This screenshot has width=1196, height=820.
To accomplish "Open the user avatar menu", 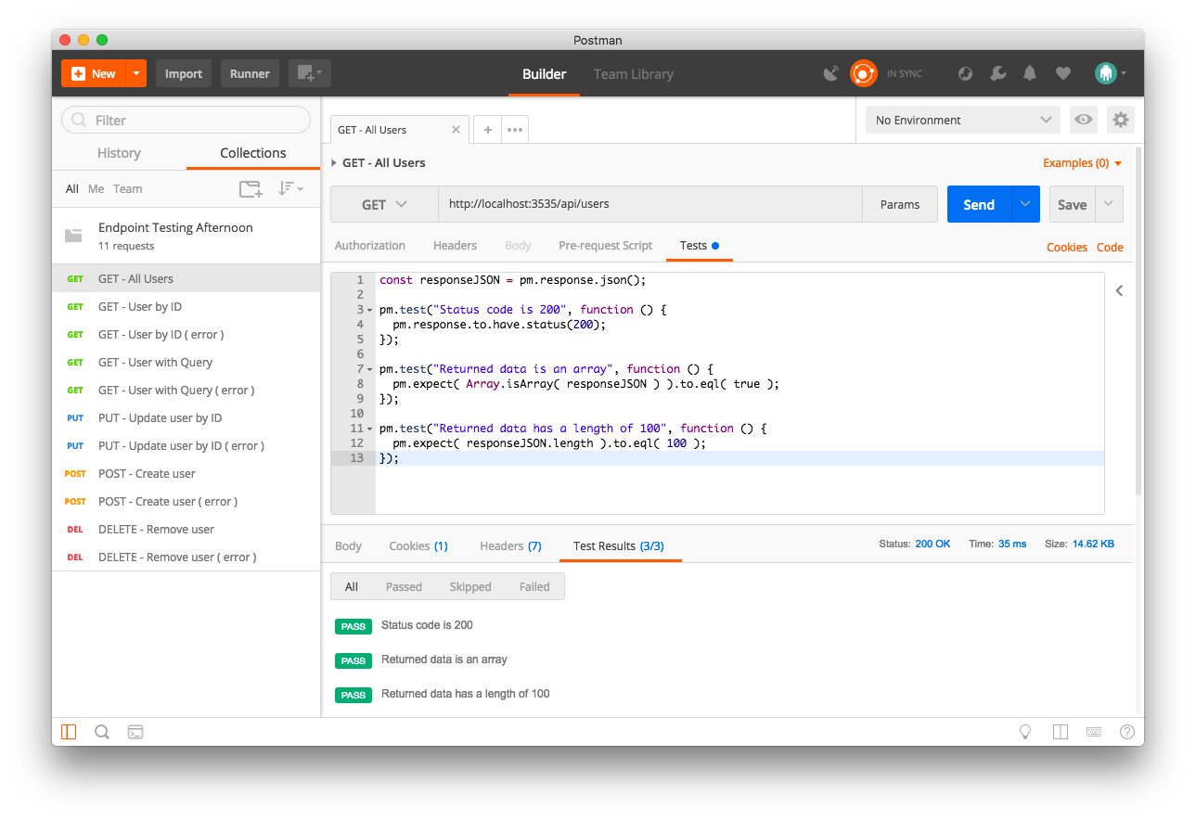I will pyautogui.click(x=1110, y=73).
